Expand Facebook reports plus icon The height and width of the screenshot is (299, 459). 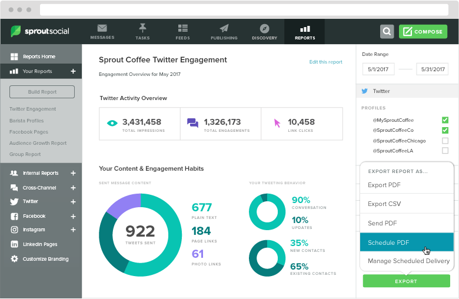73,217
